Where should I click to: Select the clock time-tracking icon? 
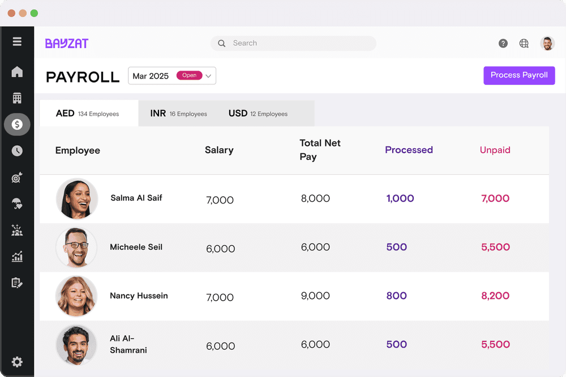pos(17,151)
